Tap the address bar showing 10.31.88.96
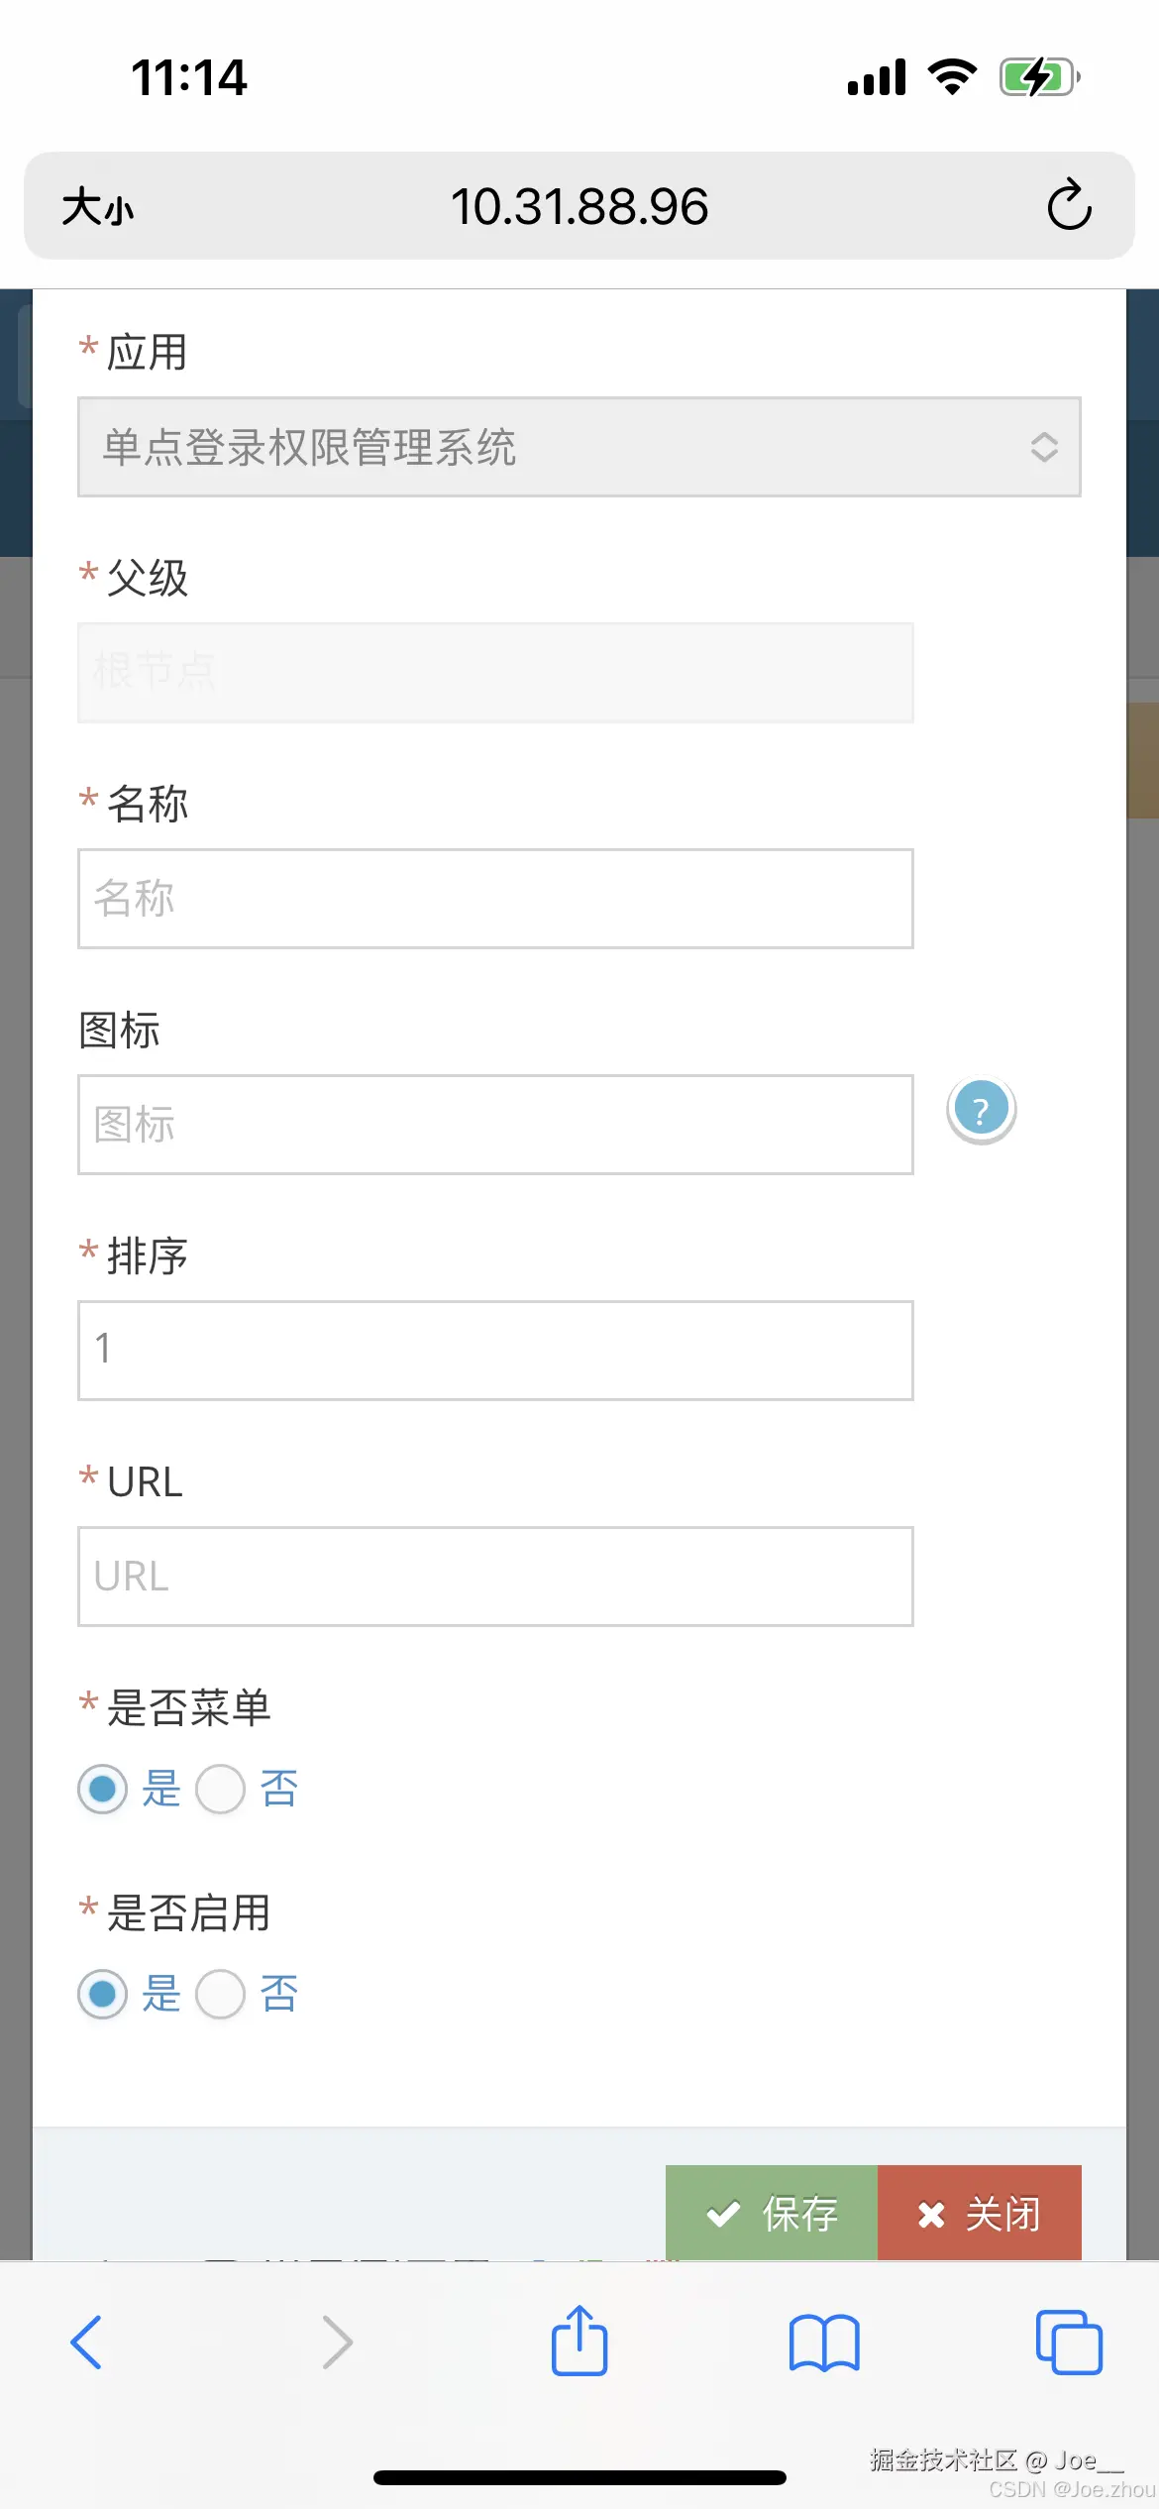1159x2509 pixels. (x=579, y=206)
